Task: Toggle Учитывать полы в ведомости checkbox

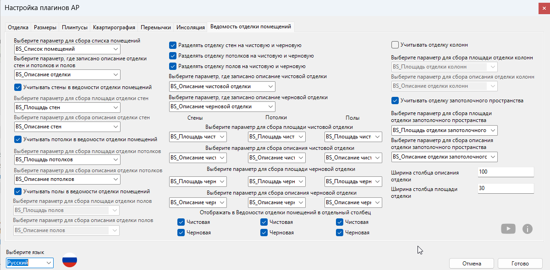Action: 18,191
